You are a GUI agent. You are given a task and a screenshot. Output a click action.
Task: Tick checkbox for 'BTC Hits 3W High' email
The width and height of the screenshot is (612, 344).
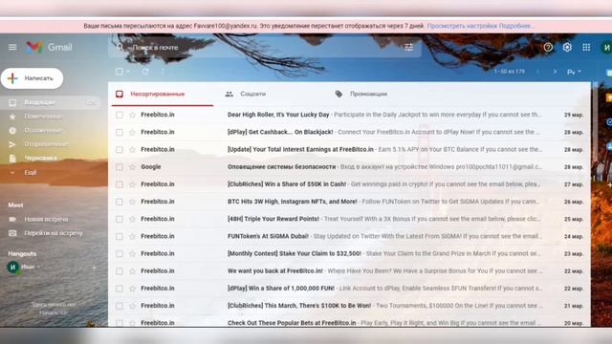point(120,202)
